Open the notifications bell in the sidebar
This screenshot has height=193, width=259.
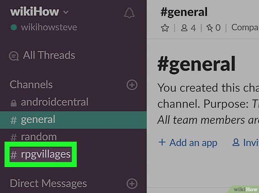point(129,13)
